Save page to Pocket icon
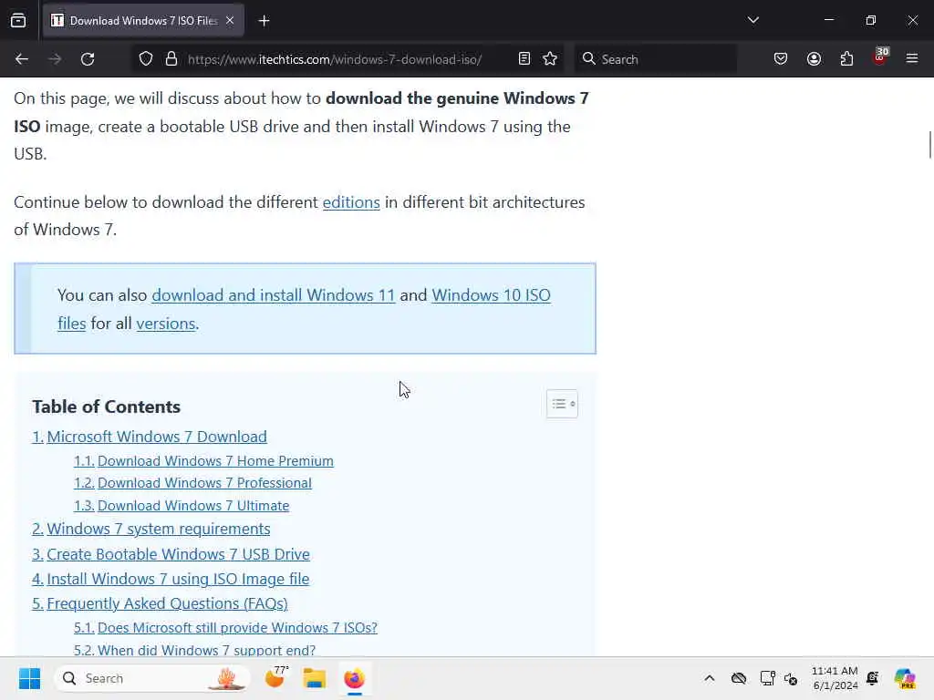The height and width of the screenshot is (700, 934). [781, 58]
